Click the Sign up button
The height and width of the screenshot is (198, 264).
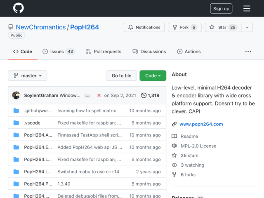pos(221,8)
